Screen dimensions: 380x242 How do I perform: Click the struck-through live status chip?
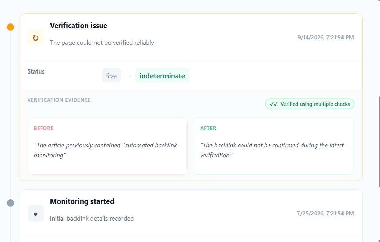coord(112,76)
